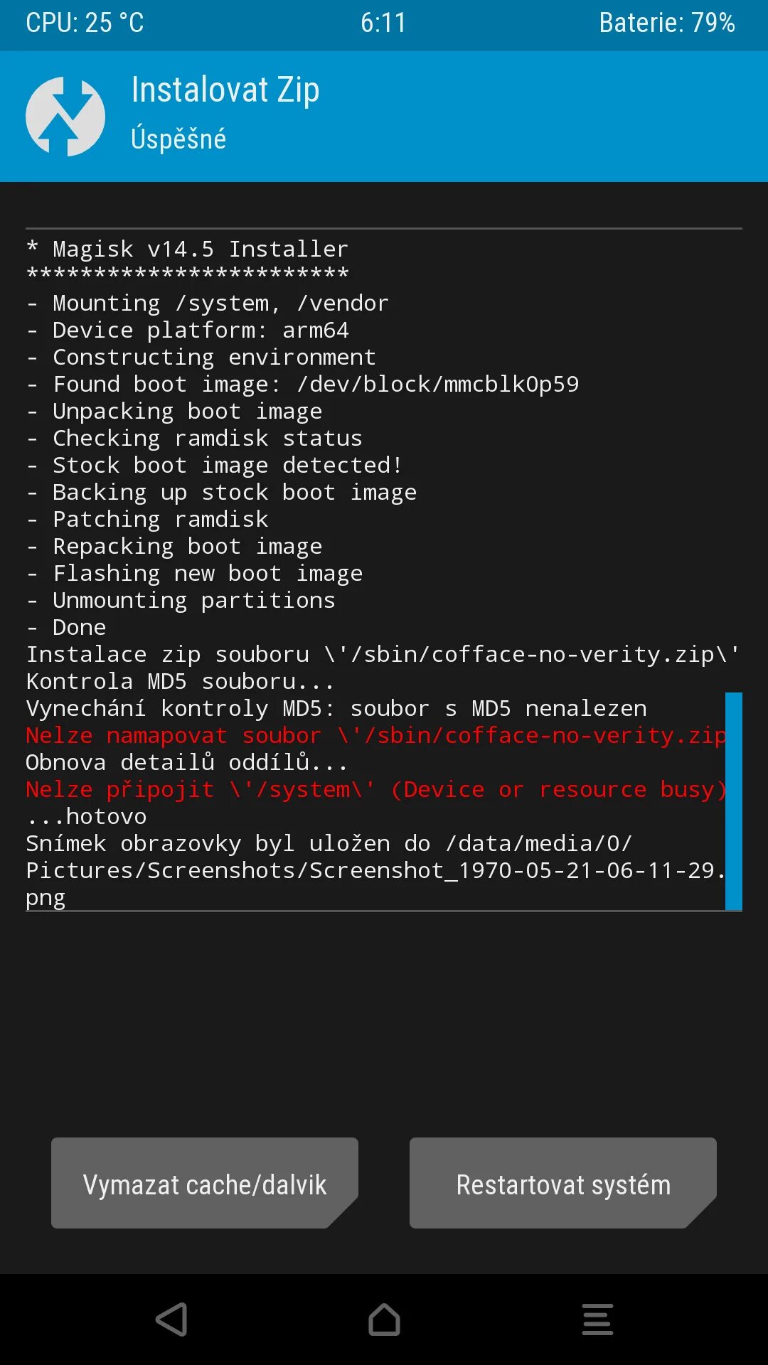Open the log menu lines icon
The image size is (768, 1365).
(597, 1319)
